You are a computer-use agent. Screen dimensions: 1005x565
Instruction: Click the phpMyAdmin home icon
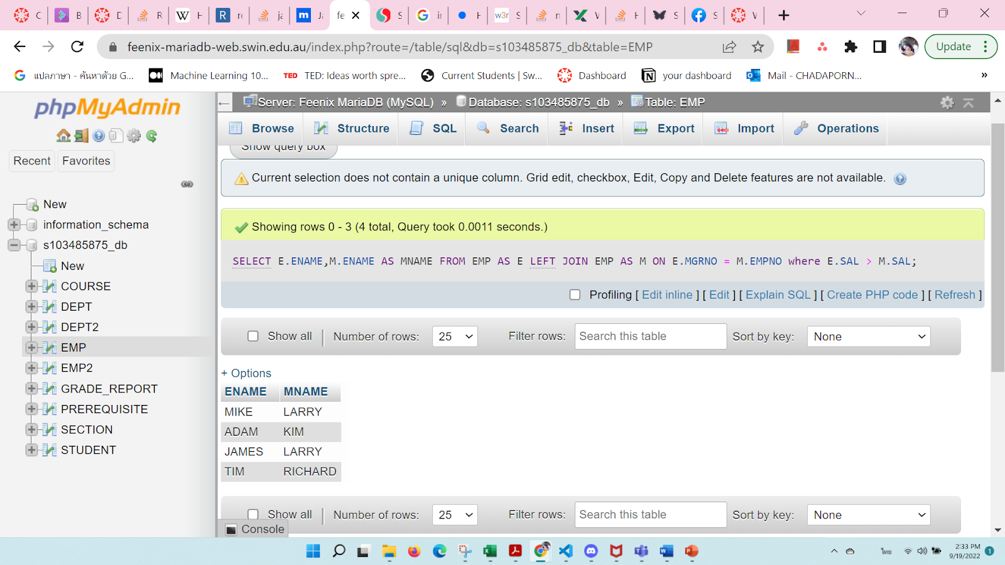point(63,136)
